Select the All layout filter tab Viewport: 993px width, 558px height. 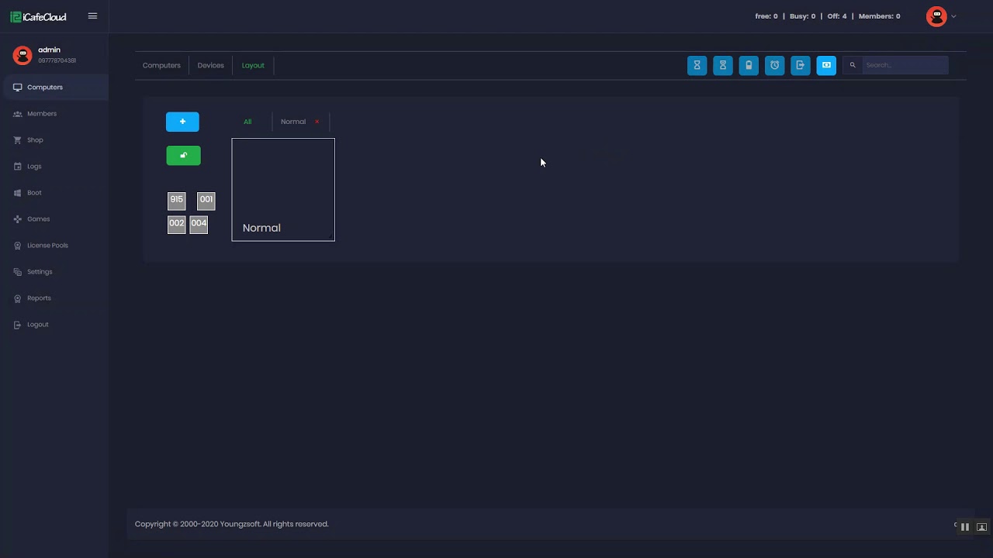(x=247, y=122)
